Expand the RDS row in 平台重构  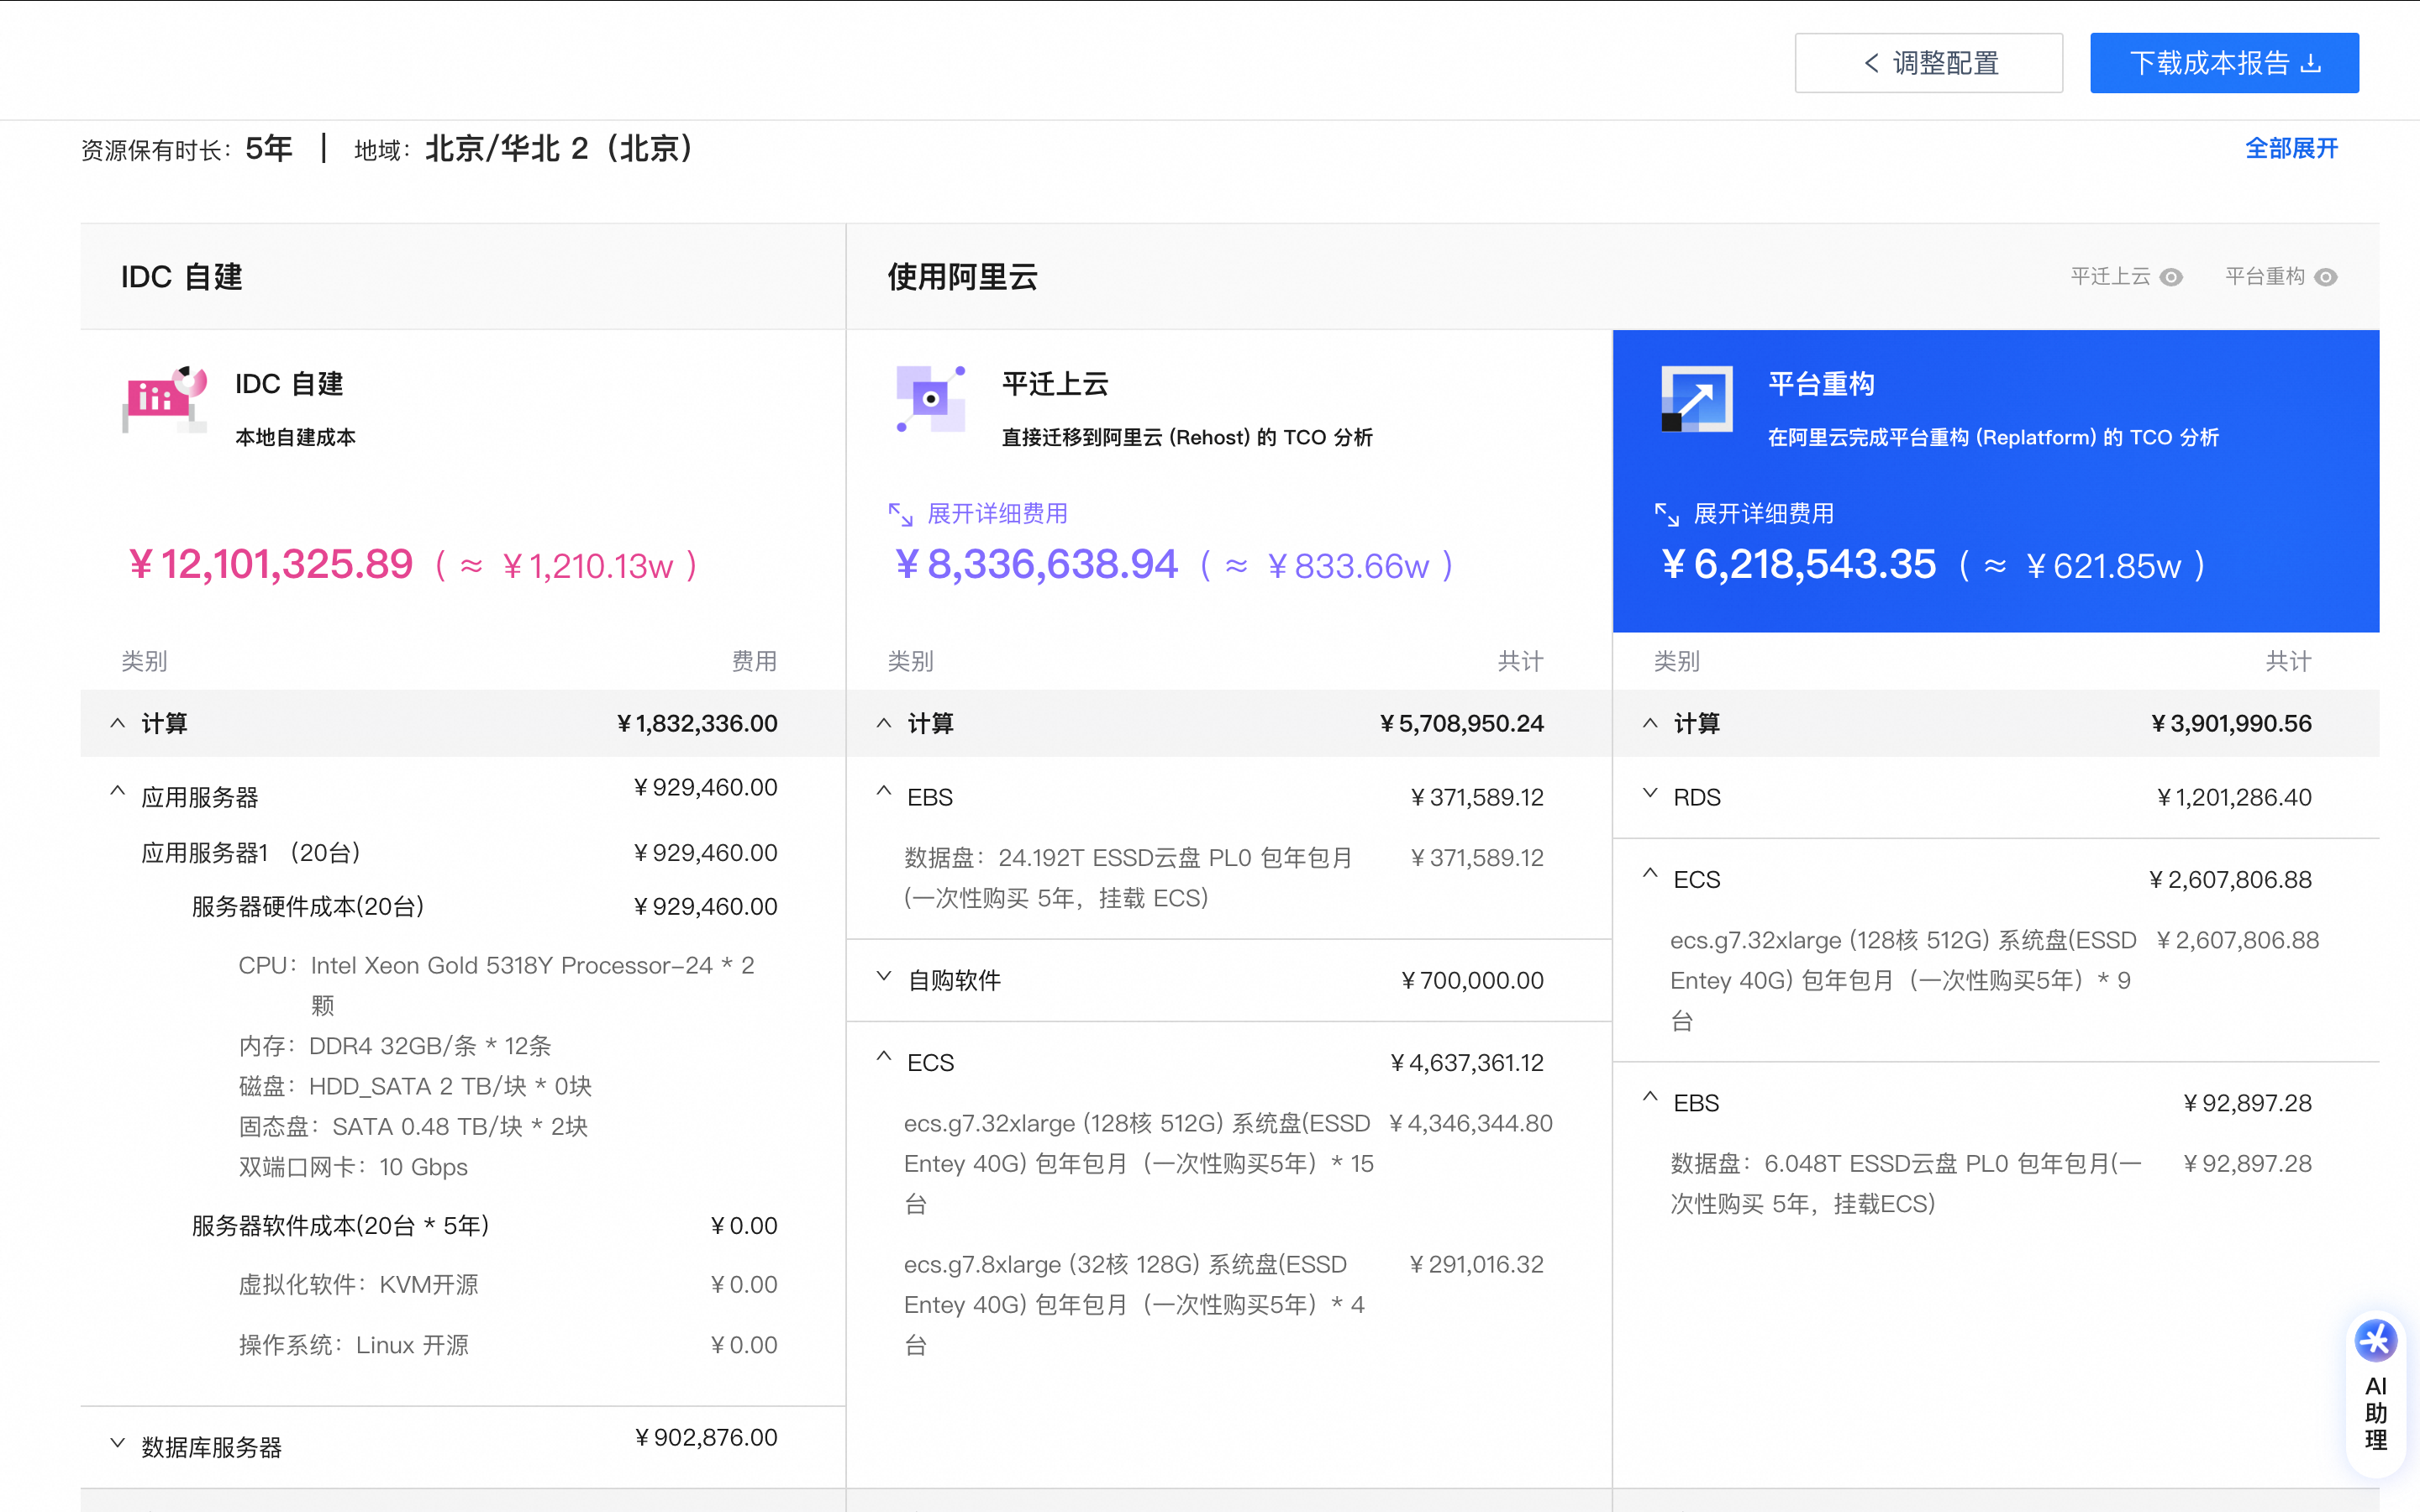(x=1650, y=794)
